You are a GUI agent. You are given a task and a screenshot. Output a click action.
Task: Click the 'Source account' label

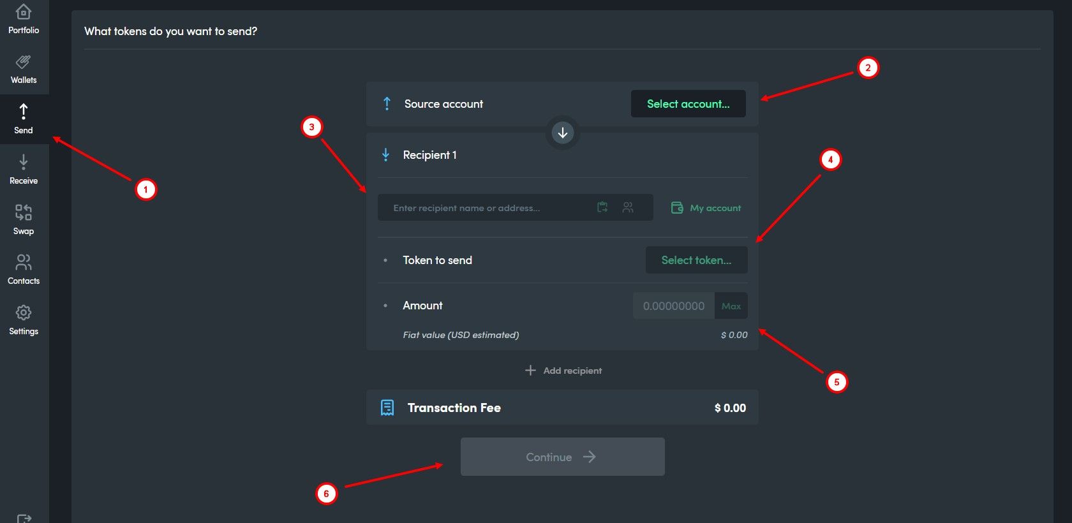[x=443, y=103]
